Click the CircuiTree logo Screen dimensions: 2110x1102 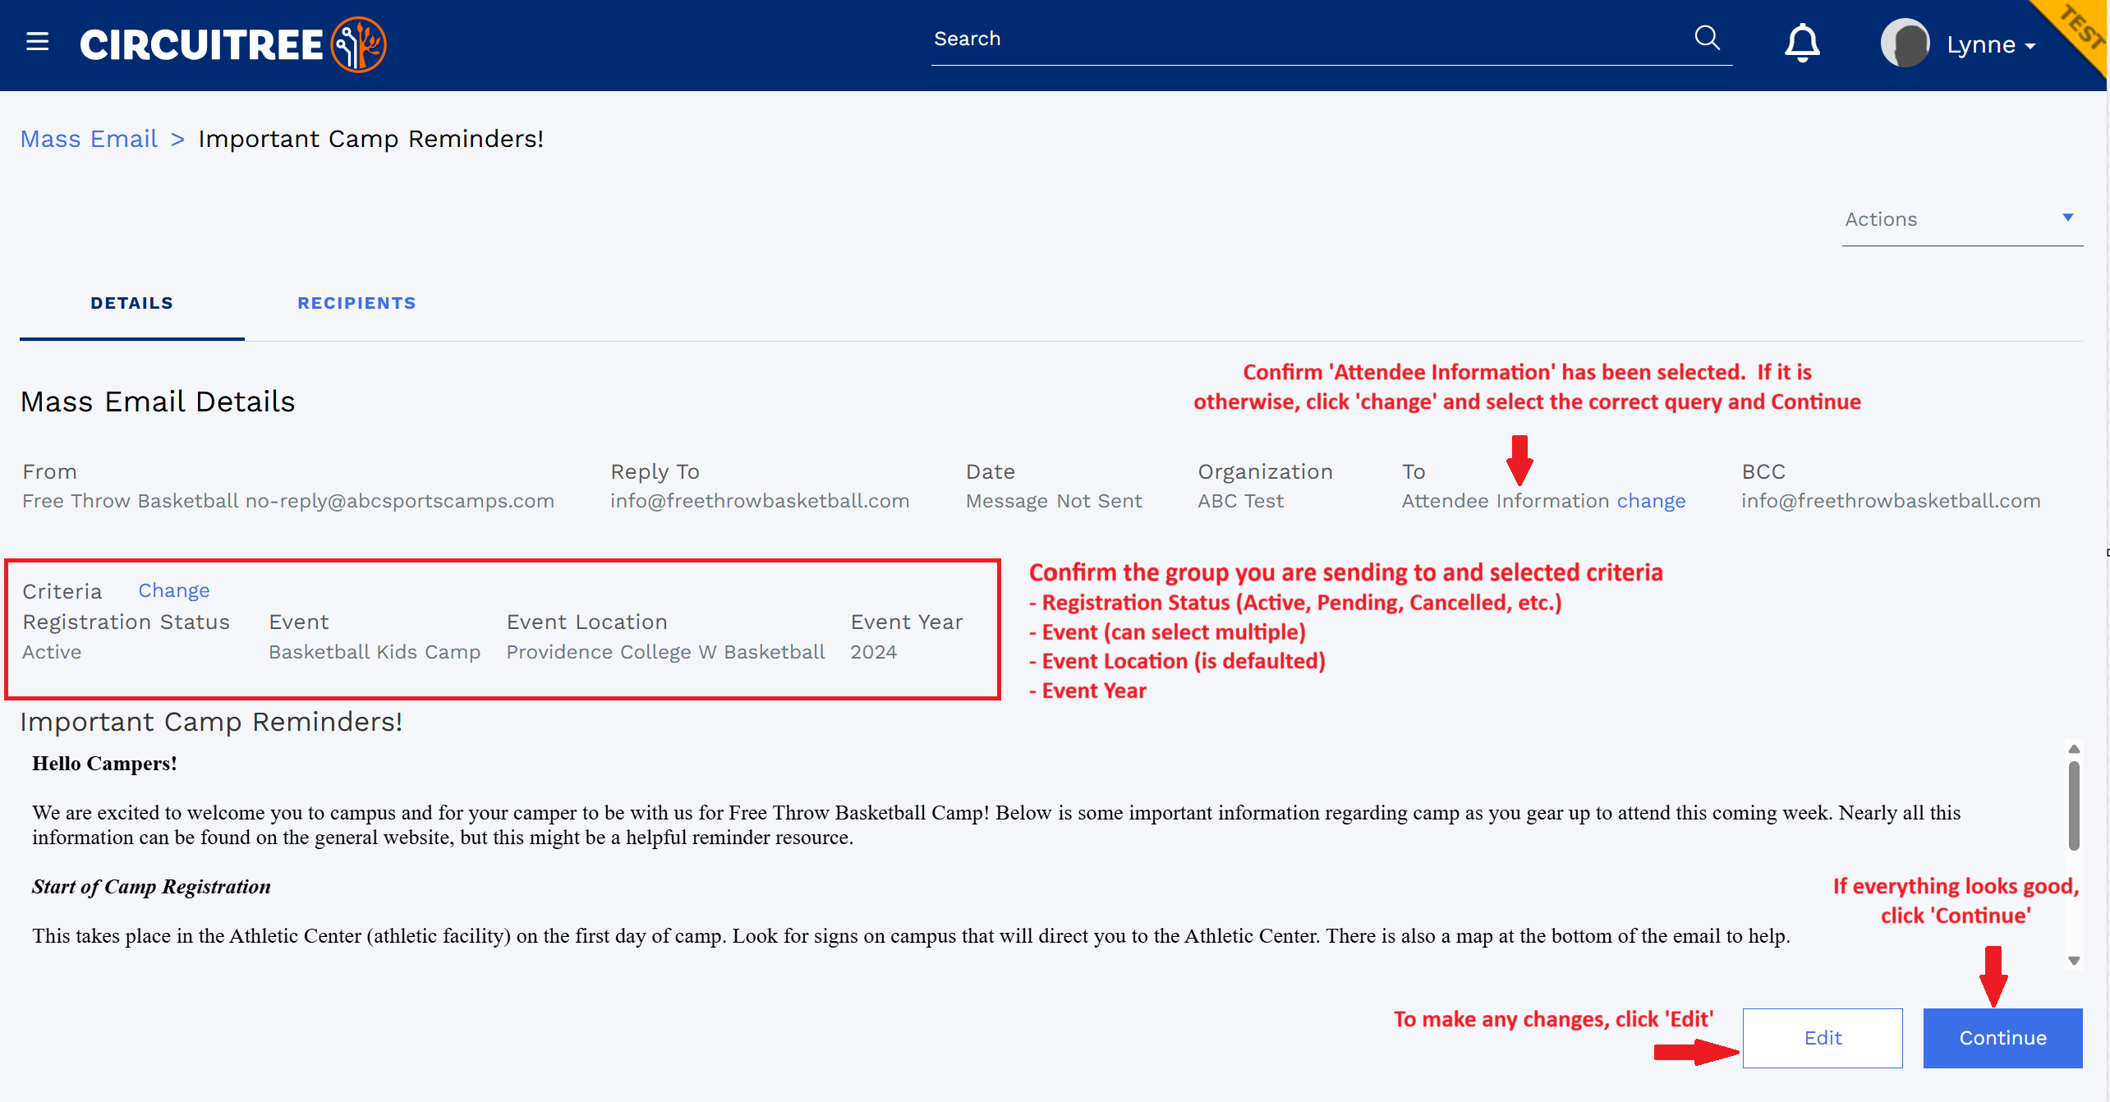(233, 44)
